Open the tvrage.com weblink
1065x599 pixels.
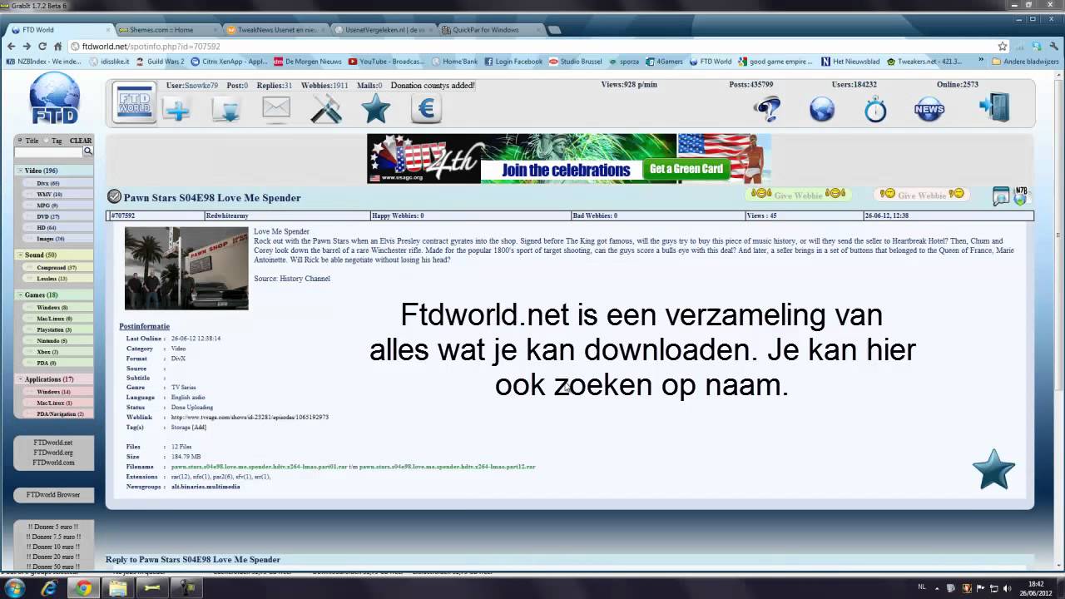click(250, 418)
